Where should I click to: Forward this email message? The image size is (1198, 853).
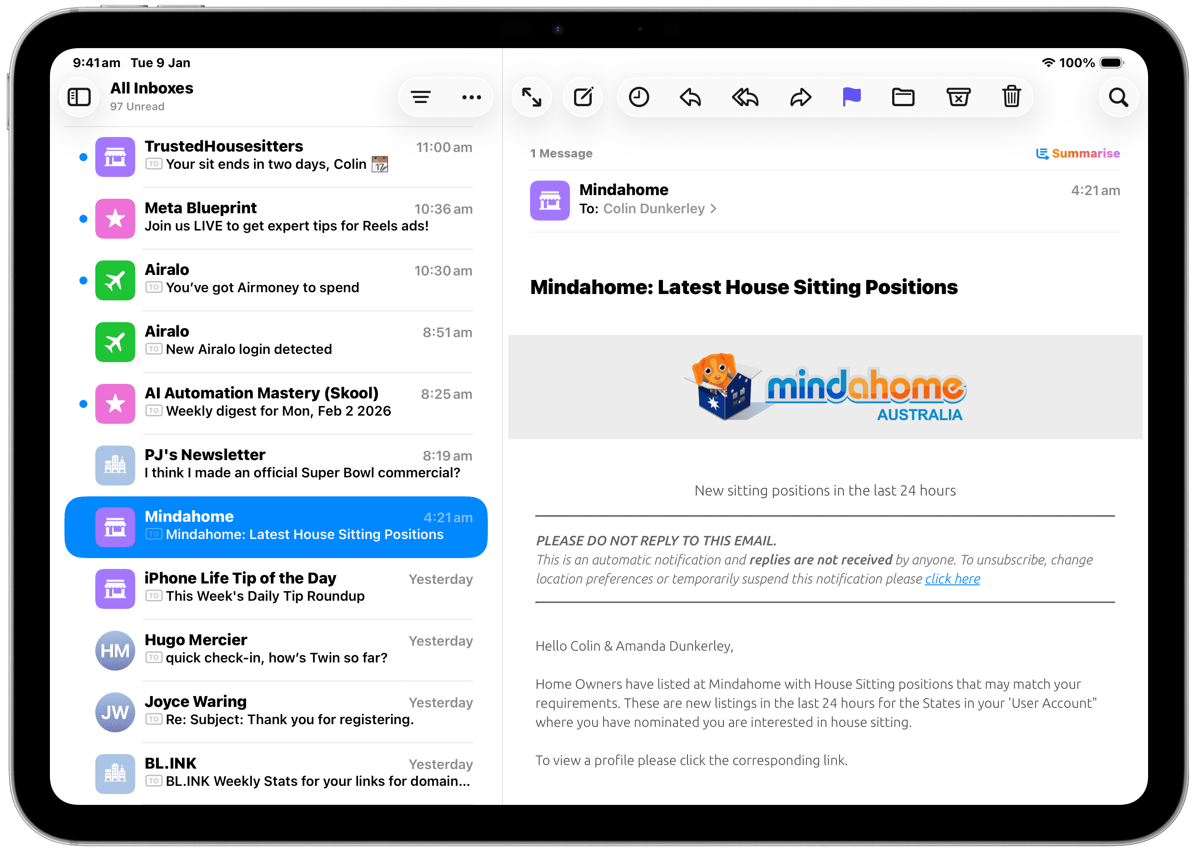click(x=800, y=97)
